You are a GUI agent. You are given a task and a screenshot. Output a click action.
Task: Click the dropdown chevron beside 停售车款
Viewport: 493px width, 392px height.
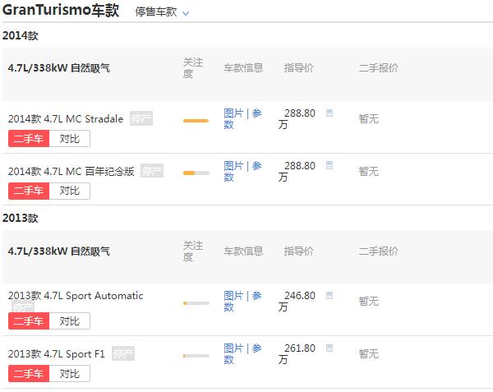186,13
